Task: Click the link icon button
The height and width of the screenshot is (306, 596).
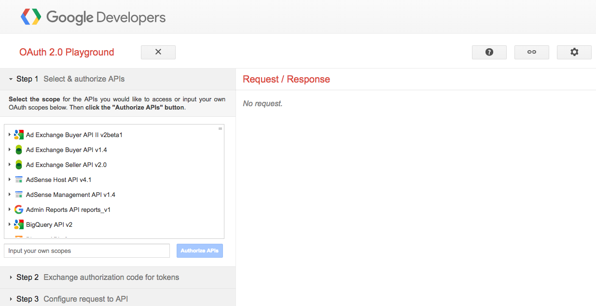Action: 531,52
